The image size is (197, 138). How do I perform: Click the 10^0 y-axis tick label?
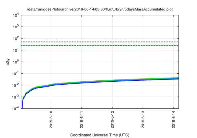(x=16, y=62)
